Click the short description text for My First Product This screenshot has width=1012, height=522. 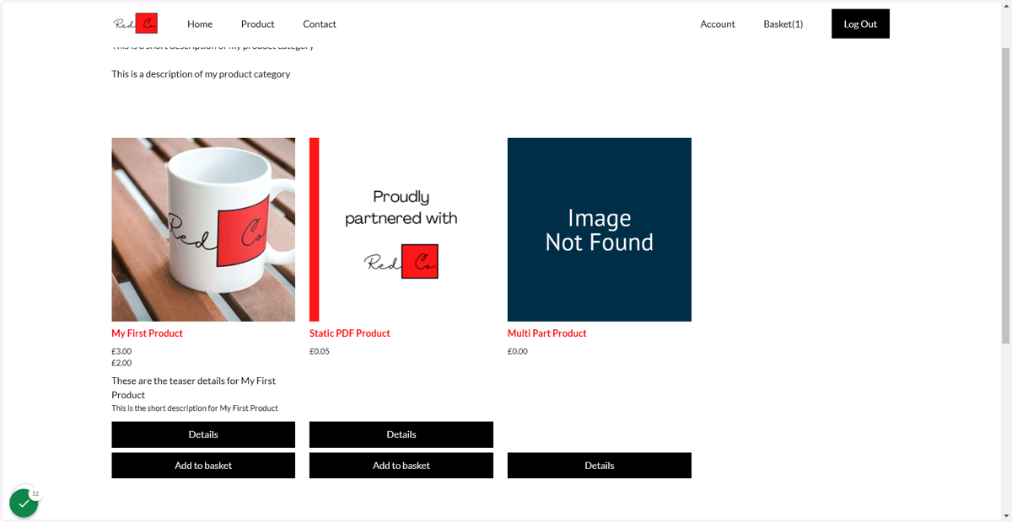point(195,408)
